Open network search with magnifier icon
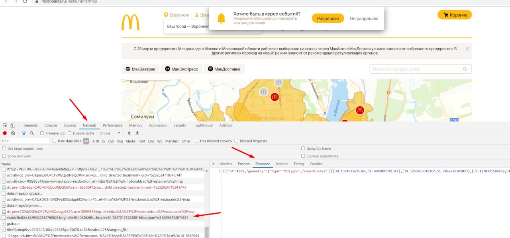 [31, 133]
